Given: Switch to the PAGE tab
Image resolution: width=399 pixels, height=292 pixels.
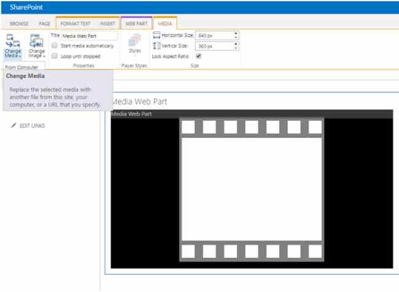Looking at the screenshot, I should pos(44,24).
